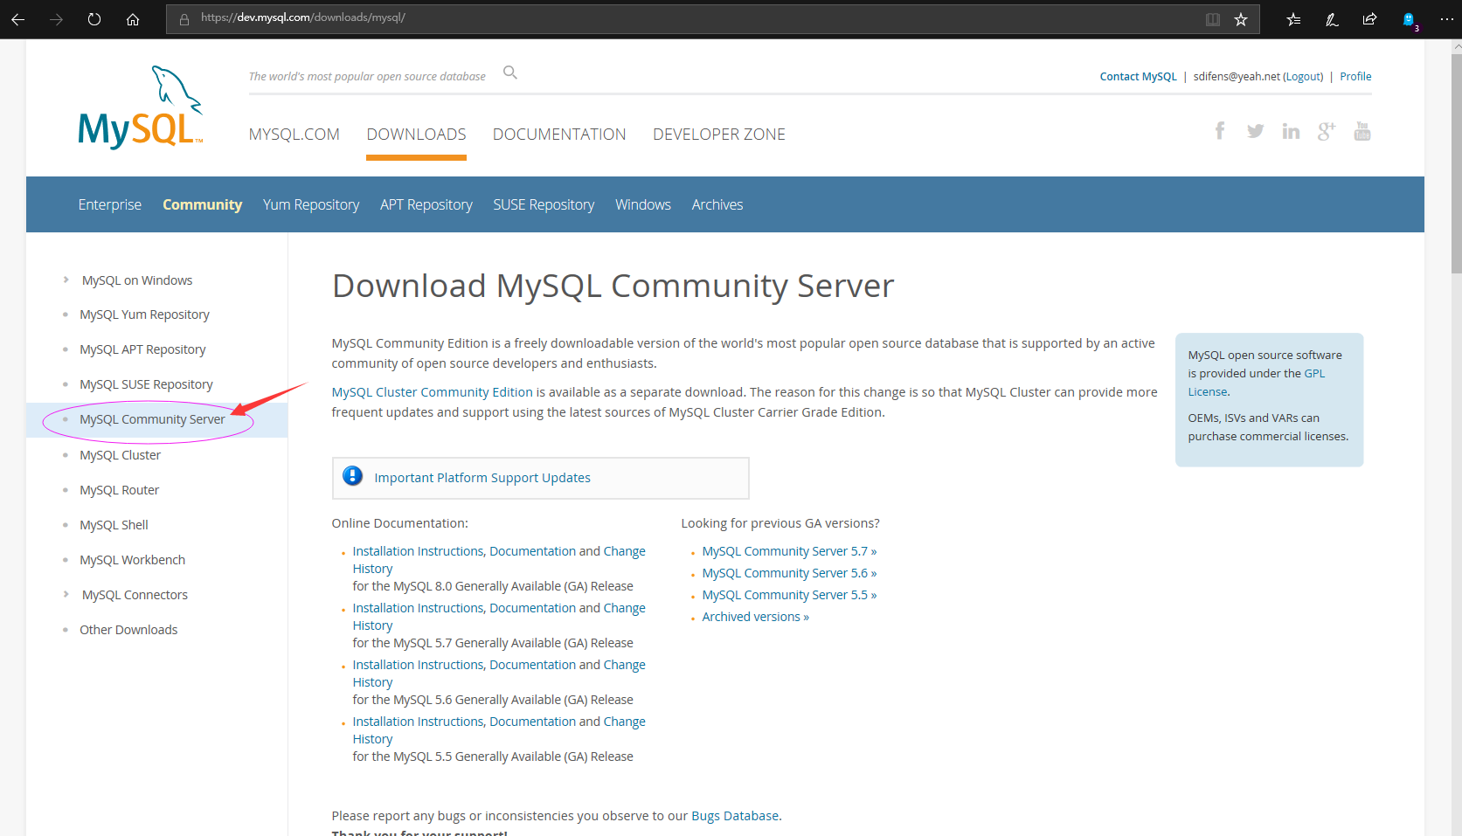Click the blue exclamation notice icon
The width and height of the screenshot is (1462, 836).
pyautogui.click(x=353, y=476)
